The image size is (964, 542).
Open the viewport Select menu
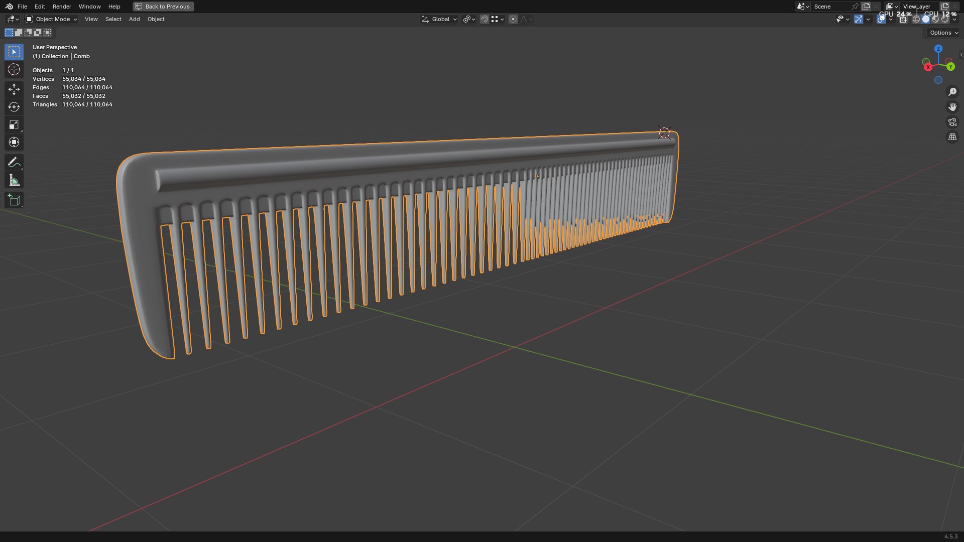click(x=113, y=19)
